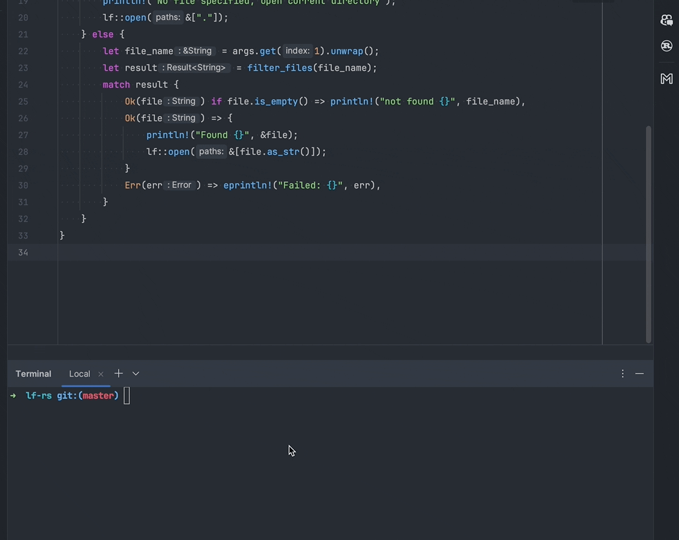Click the 'index:' parameter hint
Image resolution: width=679 pixels, height=540 pixels.
297,51
